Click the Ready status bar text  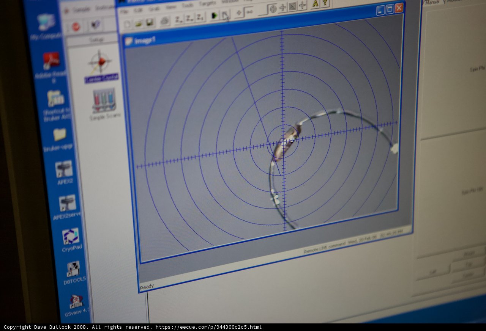tap(147, 287)
